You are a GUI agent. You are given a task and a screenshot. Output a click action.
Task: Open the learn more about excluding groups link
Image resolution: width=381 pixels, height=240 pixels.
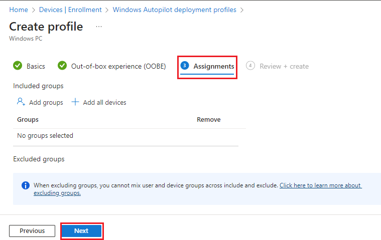320,185
